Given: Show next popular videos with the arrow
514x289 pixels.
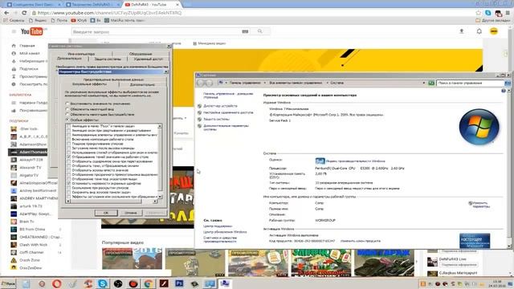Looking at the screenshot, I should tap(417, 262).
